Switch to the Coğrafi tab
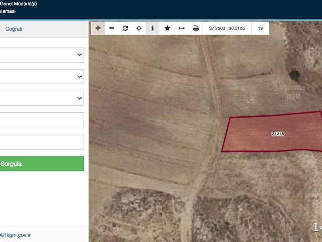Viewport: 322px width, 242px height. point(14,29)
